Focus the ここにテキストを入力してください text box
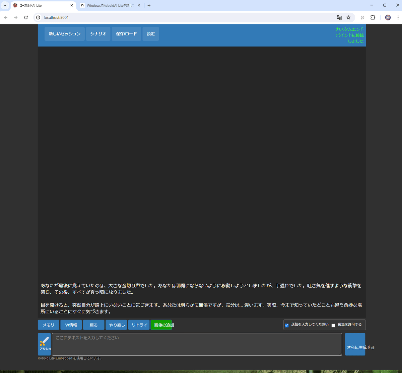Image resolution: width=402 pixels, height=373 pixels. 197,344
